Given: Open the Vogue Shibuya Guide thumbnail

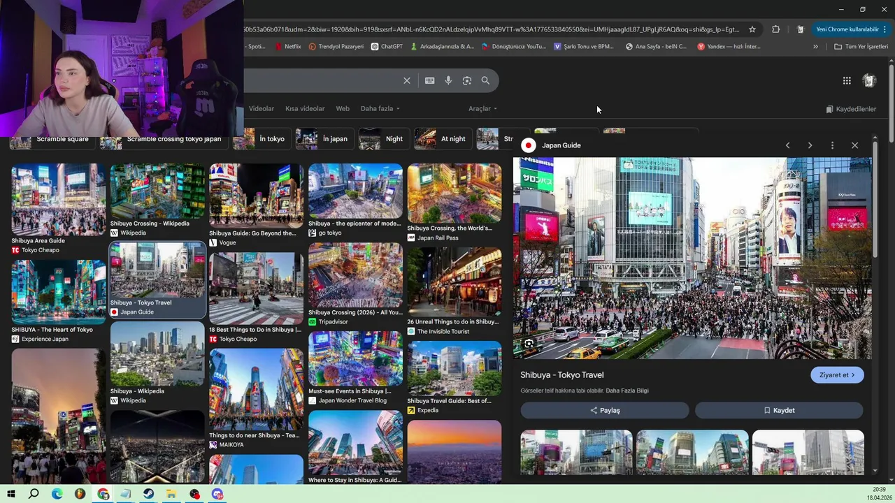Looking at the screenshot, I should [257, 196].
